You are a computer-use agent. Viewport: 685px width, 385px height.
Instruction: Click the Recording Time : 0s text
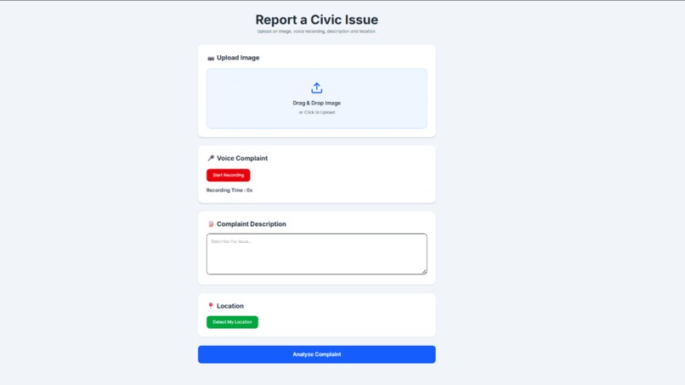coord(229,190)
